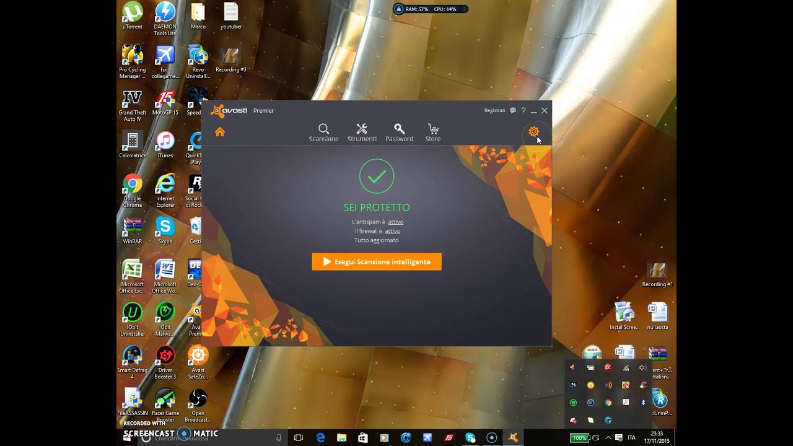Select Internet Explorer desktop shortcut
This screenshot has height=446, width=793.
pyautogui.click(x=165, y=191)
